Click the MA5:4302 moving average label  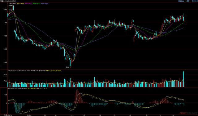(x=13, y=3)
